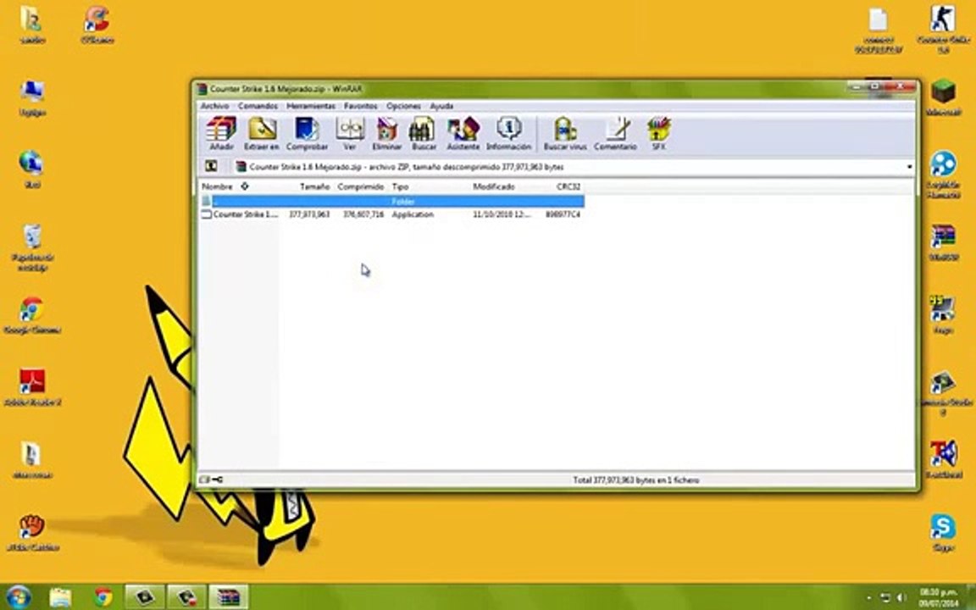
Task: Open the network globe desktop icon
Action: (x=31, y=169)
